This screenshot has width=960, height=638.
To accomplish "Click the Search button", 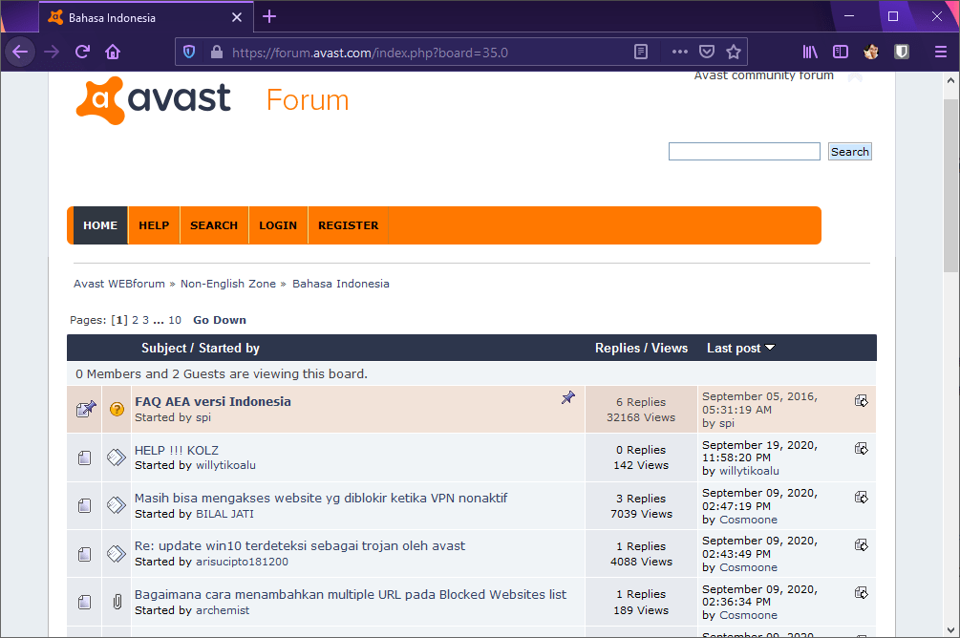I will pyautogui.click(x=849, y=152).
